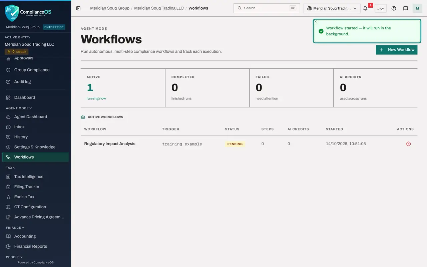The image size is (427, 267).
Task: Click the Inbox icon in sidebar
Action: (8, 127)
